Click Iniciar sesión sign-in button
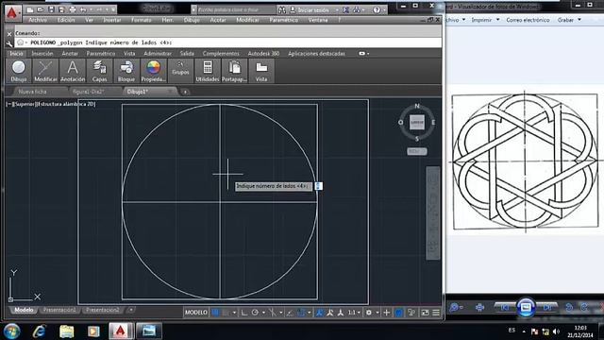This screenshot has height=340, width=604. pyautogui.click(x=310, y=9)
